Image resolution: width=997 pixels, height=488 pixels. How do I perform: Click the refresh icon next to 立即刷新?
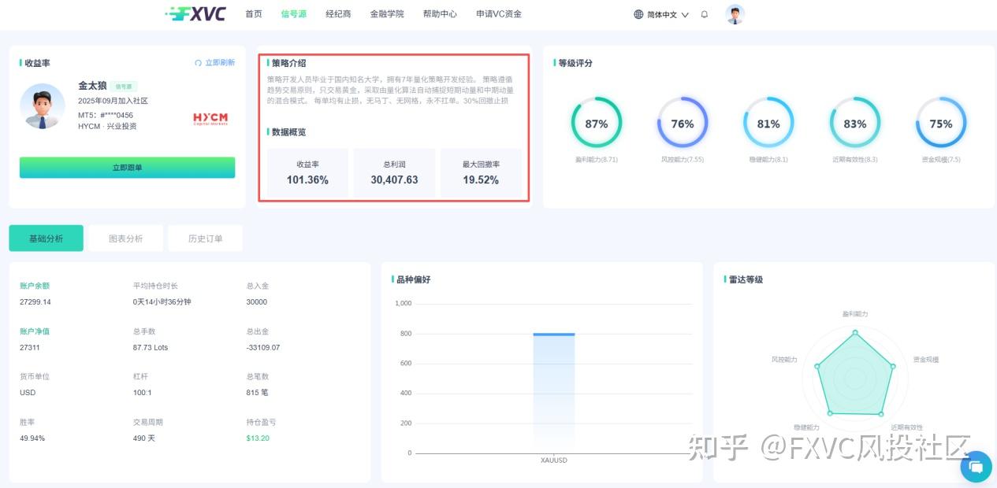tap(199, 63)
